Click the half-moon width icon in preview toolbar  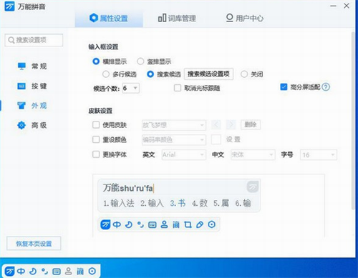[129, 224]
